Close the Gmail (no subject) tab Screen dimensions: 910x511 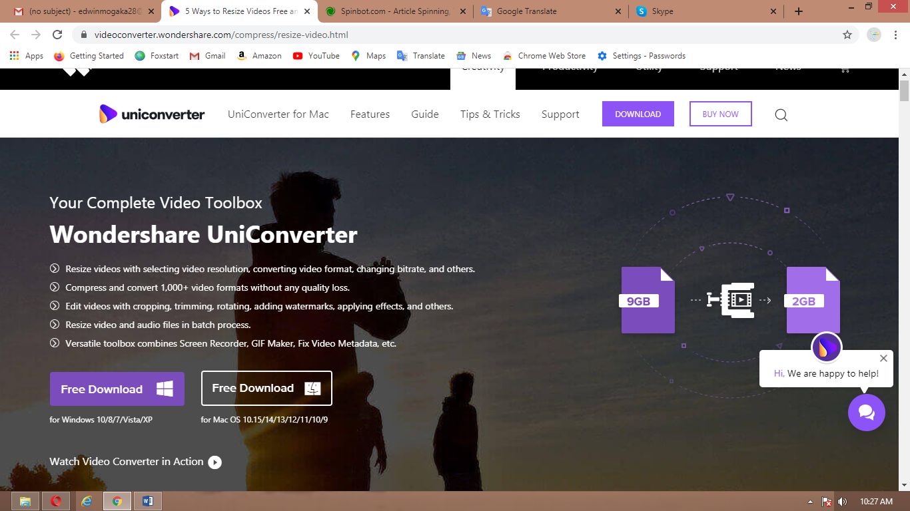[x=151, y=11]
